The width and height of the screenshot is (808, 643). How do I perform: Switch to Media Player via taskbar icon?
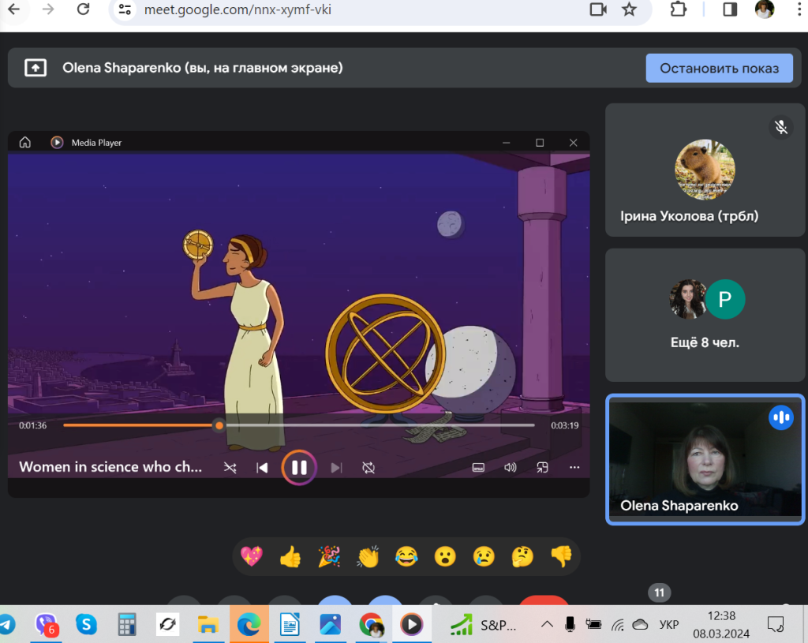(411, 624)
